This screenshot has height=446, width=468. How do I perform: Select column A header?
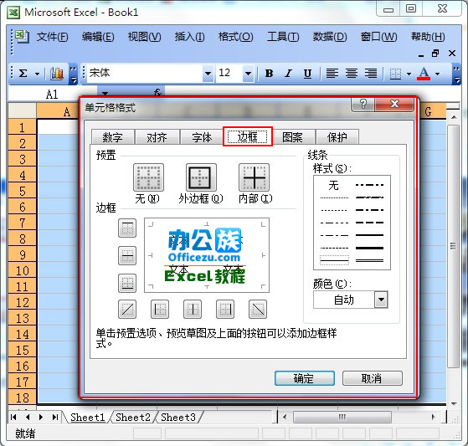click(x=59, y=111)
